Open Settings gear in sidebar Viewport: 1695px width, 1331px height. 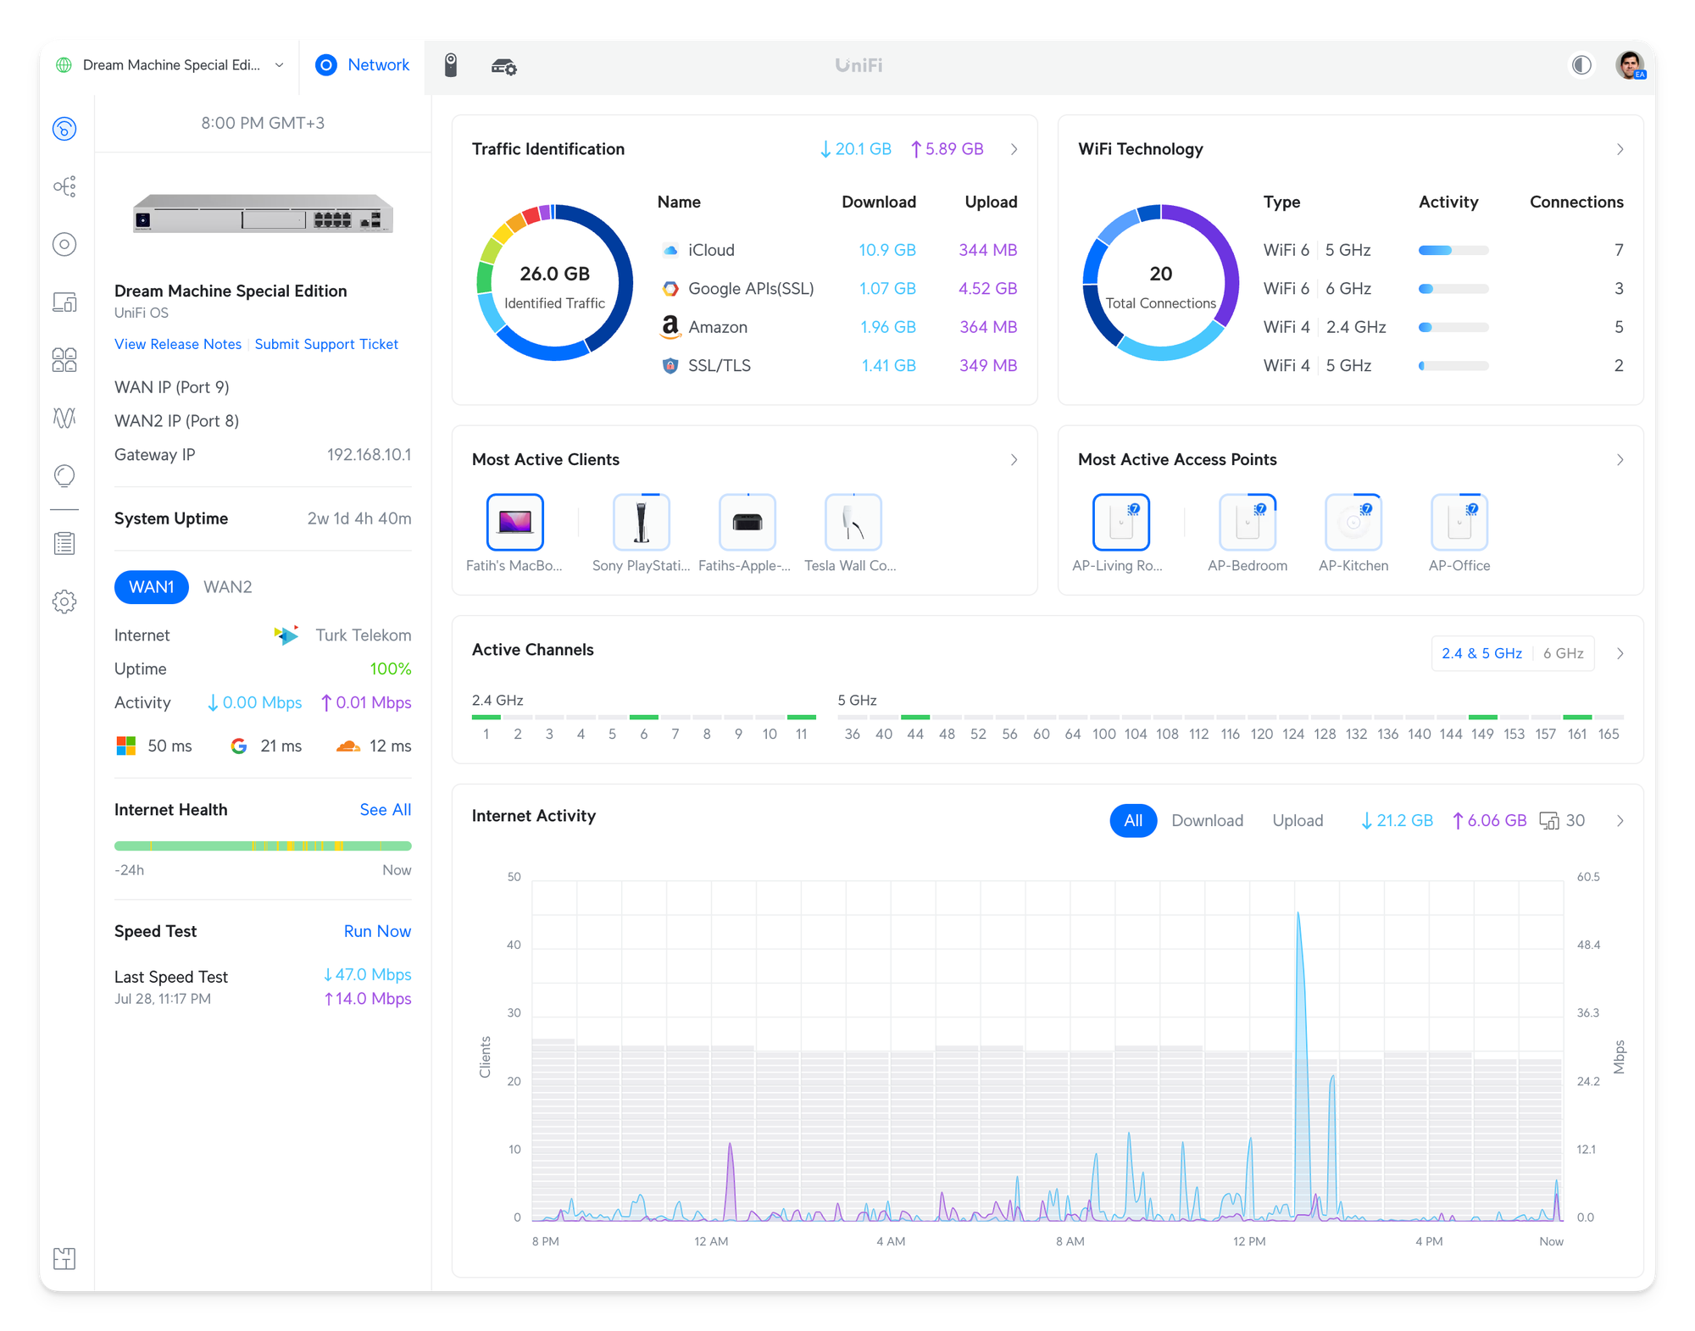point(64,602)
